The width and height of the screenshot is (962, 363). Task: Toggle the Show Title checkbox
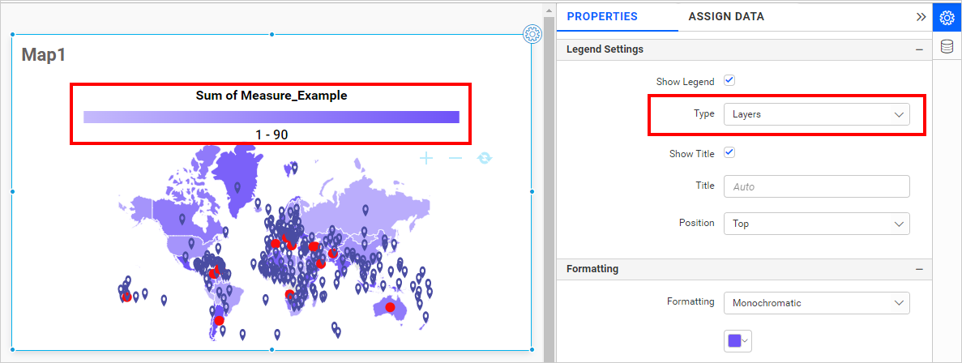pos(729,152)
